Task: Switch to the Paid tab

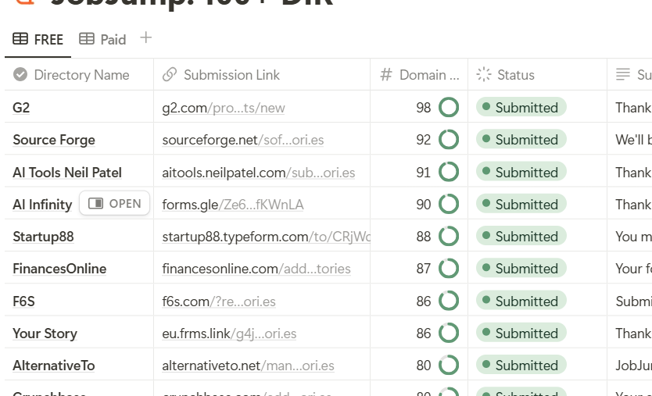Action: (102, 39)
